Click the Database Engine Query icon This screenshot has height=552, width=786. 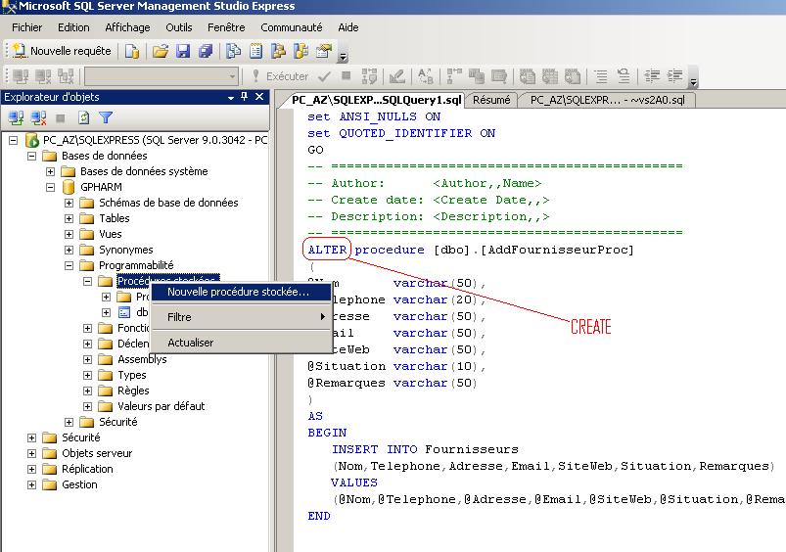pyautogui.click(x=132, y=51)
